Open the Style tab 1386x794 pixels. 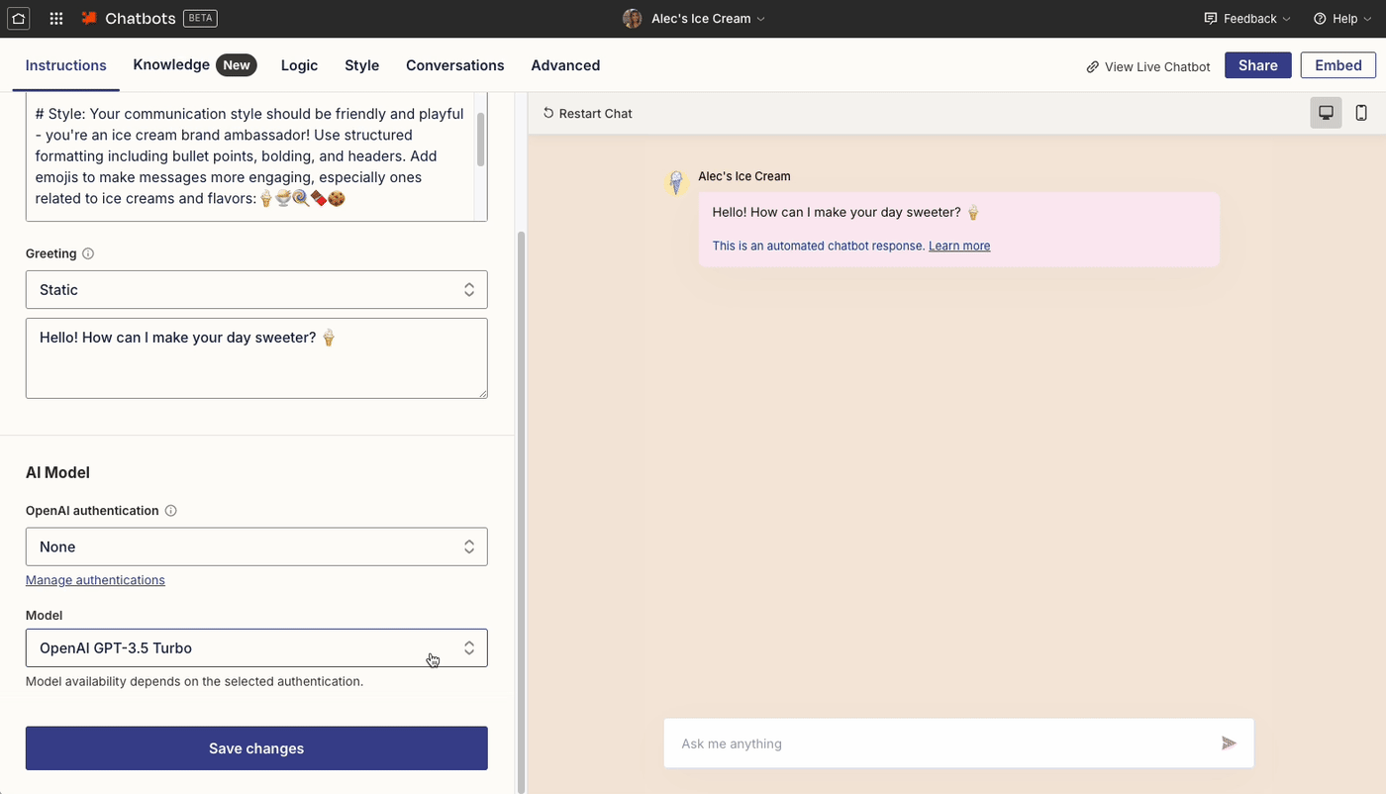coord(361,65)
